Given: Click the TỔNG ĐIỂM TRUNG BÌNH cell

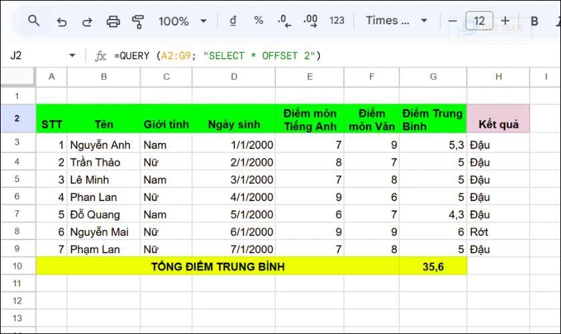Looking at the screenshot, I should click(218, 267).
